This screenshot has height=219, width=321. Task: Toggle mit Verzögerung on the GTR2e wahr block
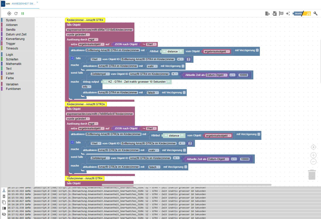tap(184, 150)
